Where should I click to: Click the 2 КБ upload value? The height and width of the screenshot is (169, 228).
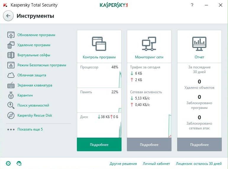(x=139, y=80)
